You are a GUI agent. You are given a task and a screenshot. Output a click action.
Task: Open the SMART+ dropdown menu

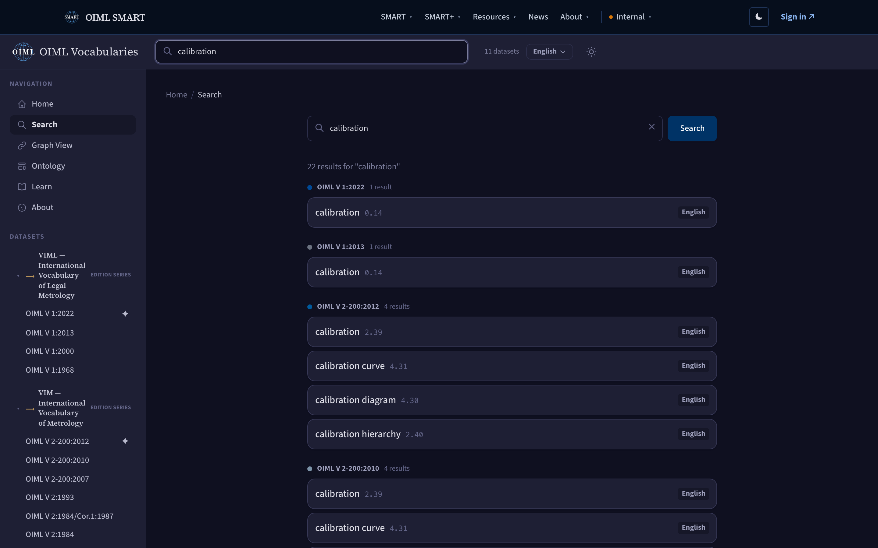(442, 17)
